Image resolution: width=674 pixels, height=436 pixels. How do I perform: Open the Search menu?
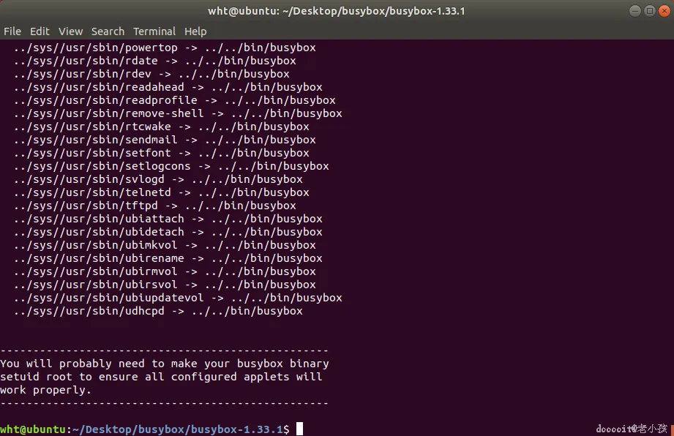click(108, 31)
